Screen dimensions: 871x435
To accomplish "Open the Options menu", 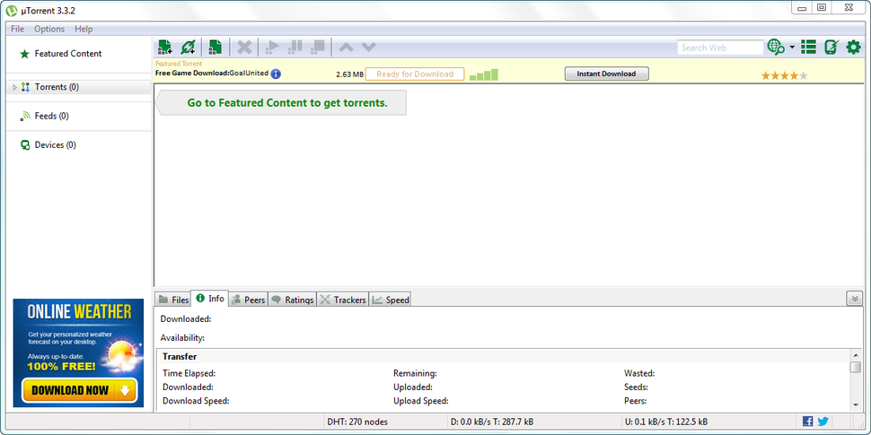I will pos(49,29).
